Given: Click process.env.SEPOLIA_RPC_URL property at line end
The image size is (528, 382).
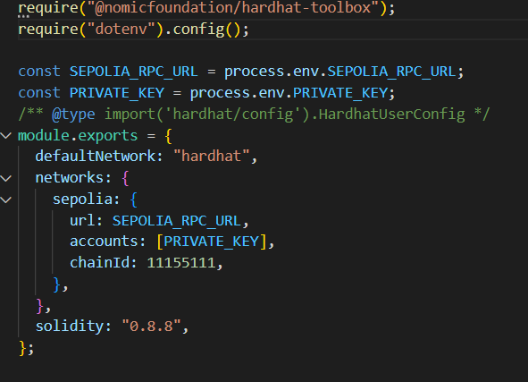Looking at the screenshot, I should [391, 72].
